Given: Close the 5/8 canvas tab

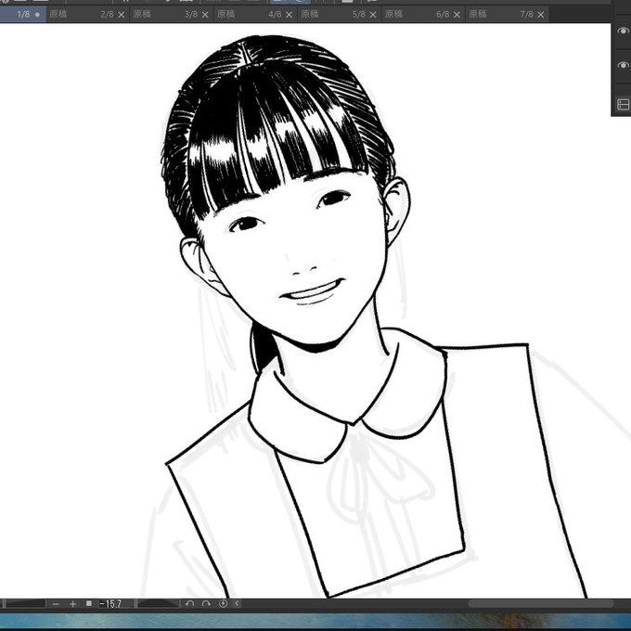Looking at the screenshot, I should pyautogui.click(x=373, y=15).
